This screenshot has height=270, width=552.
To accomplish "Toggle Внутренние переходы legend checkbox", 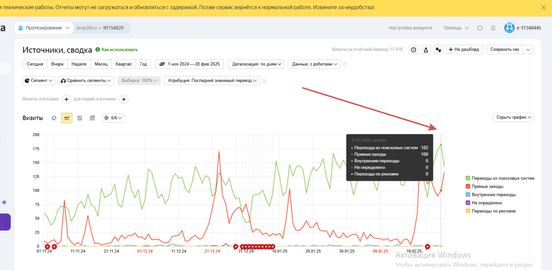I will pyautogui.click(x=468, y=195).
